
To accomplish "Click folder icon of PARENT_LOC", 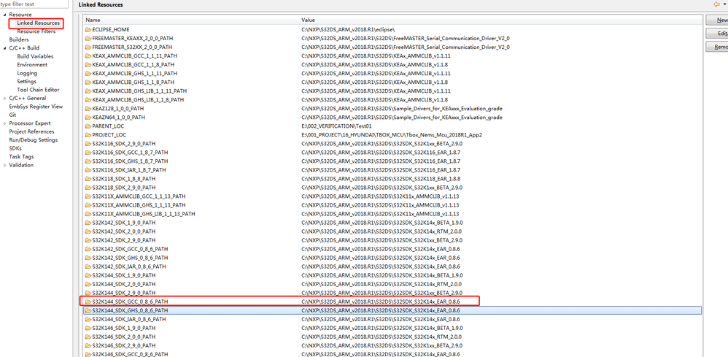I will tap(88, 126).
